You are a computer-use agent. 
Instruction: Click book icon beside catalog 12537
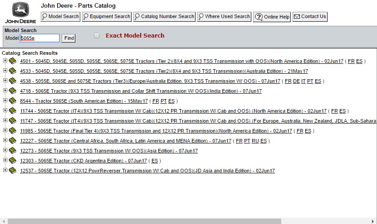(x=12, y=171)
